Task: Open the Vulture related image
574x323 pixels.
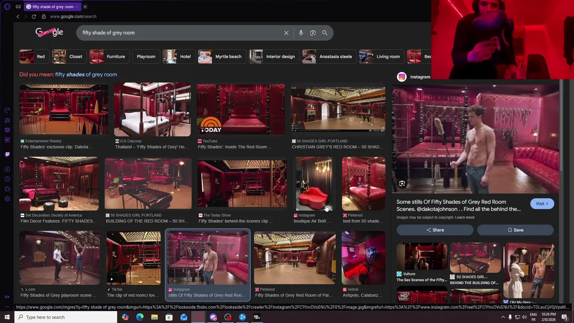Action: tap(422, 257)
